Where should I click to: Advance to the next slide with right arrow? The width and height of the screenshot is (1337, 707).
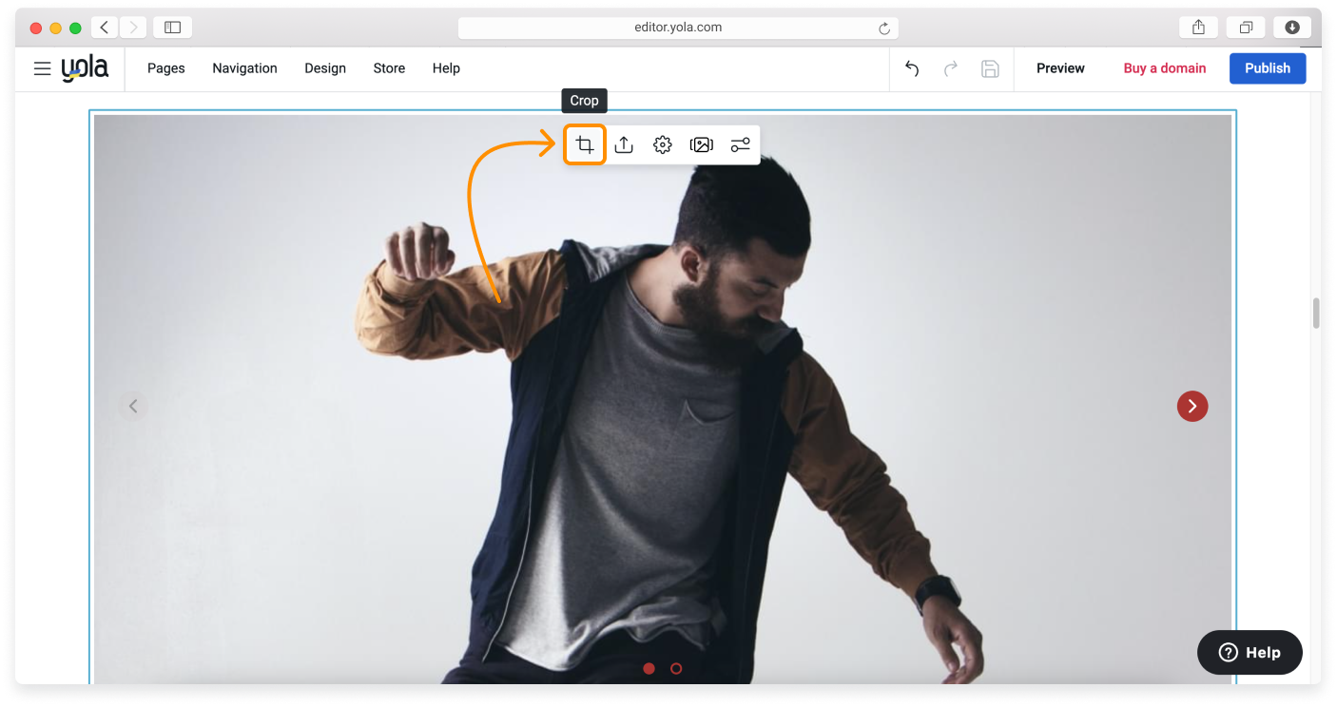click(1192, 406)
